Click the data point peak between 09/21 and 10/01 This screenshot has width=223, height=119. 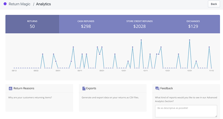tap(115, 54)
